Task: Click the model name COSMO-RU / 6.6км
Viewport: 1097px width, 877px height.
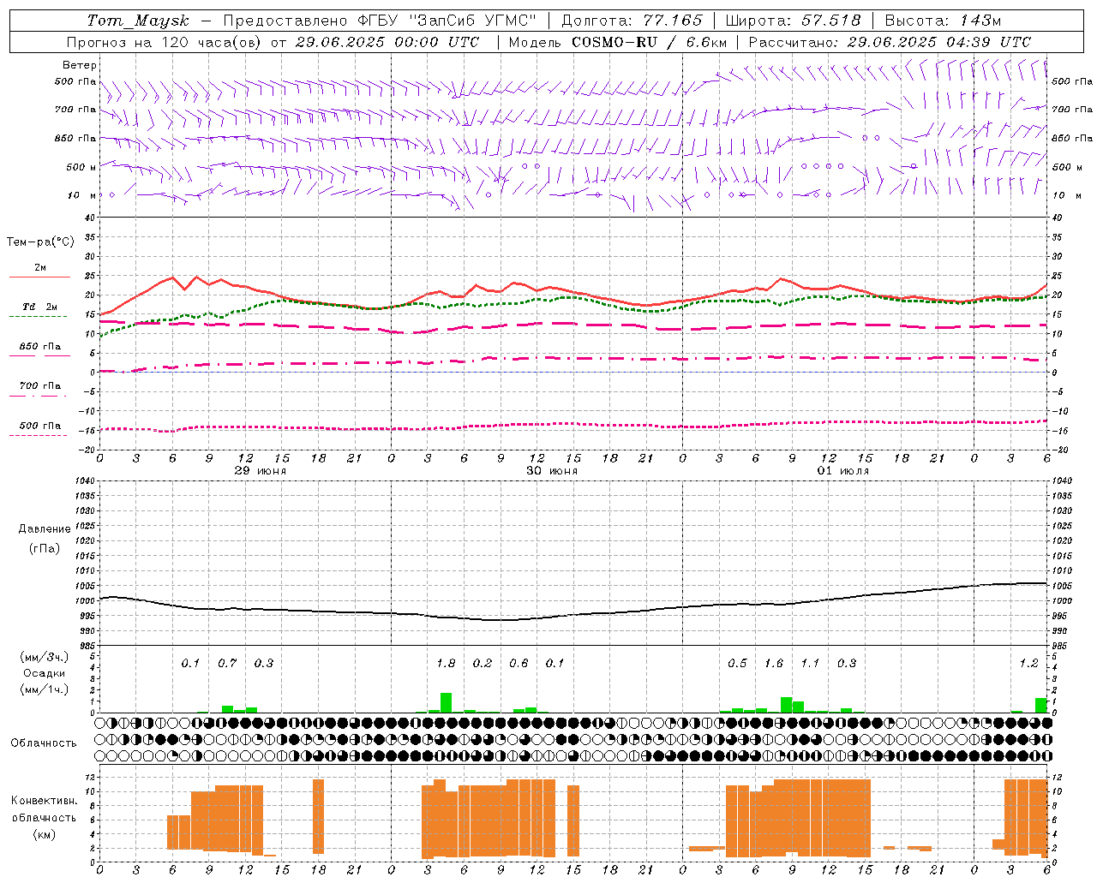Action: [x=650, y=42]
